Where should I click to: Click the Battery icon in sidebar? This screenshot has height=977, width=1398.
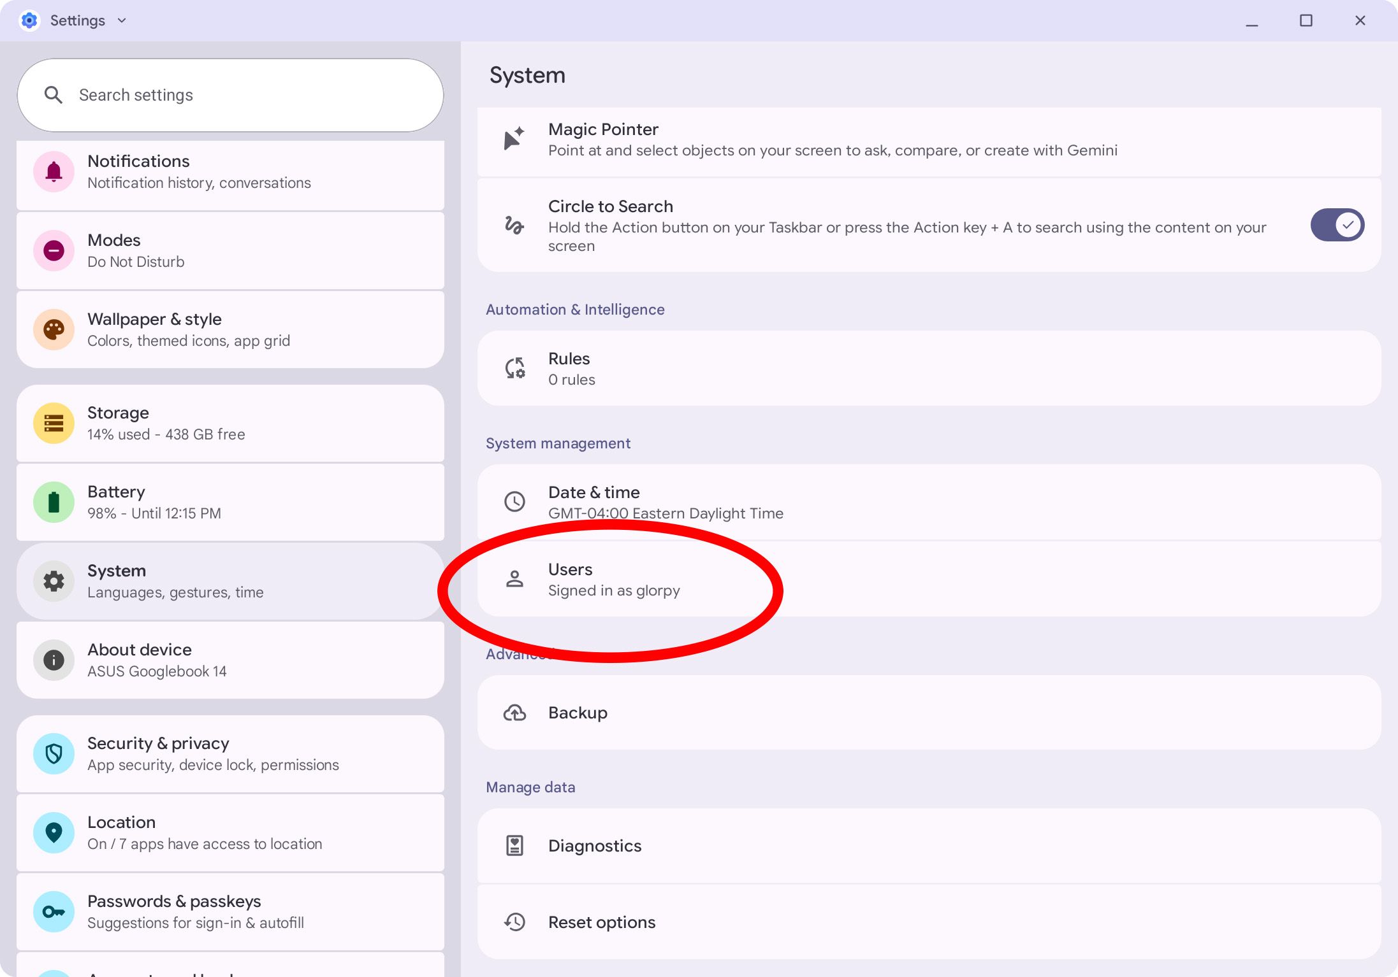click(x=54, y=502)
